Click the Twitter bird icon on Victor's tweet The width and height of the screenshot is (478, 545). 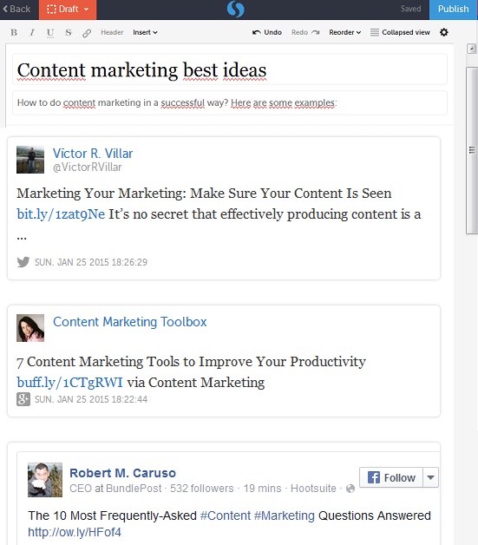(23, 262)
